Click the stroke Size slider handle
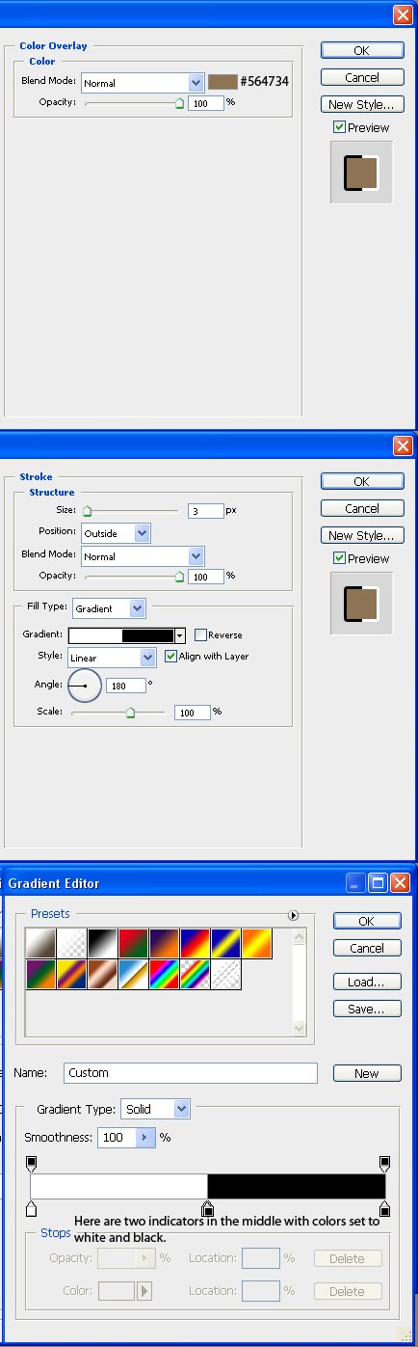This screenshot has height=1347, width=418. tap(87, 512)
